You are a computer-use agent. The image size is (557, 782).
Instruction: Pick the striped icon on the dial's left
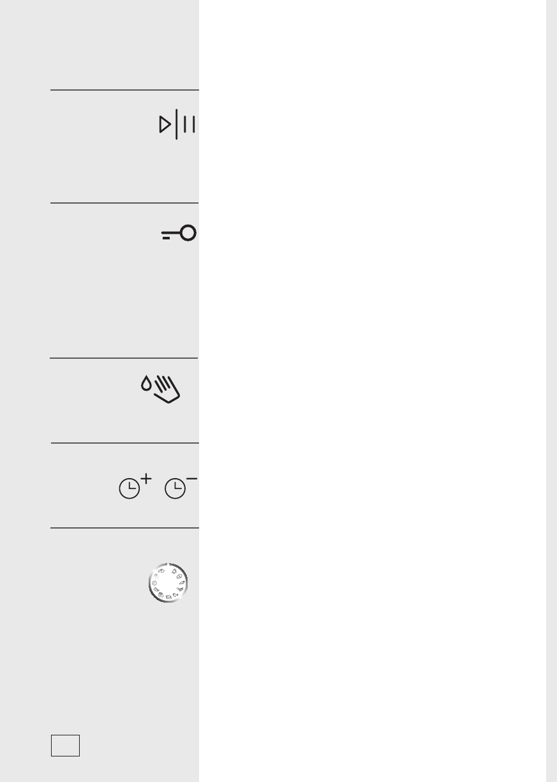[x=156, y=590]
